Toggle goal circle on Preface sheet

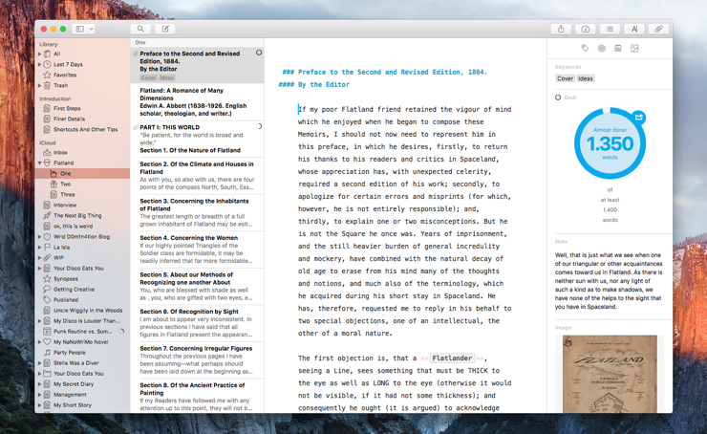coord(258,54)
